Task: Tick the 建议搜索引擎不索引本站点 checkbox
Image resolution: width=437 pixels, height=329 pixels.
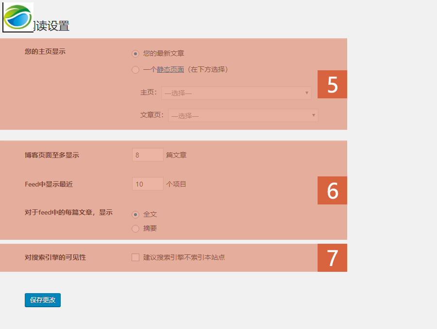Action: [135, 257]
